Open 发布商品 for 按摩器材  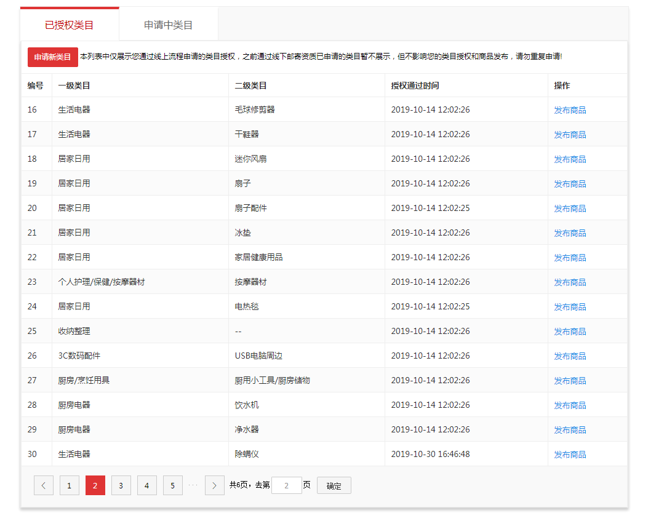569,282
